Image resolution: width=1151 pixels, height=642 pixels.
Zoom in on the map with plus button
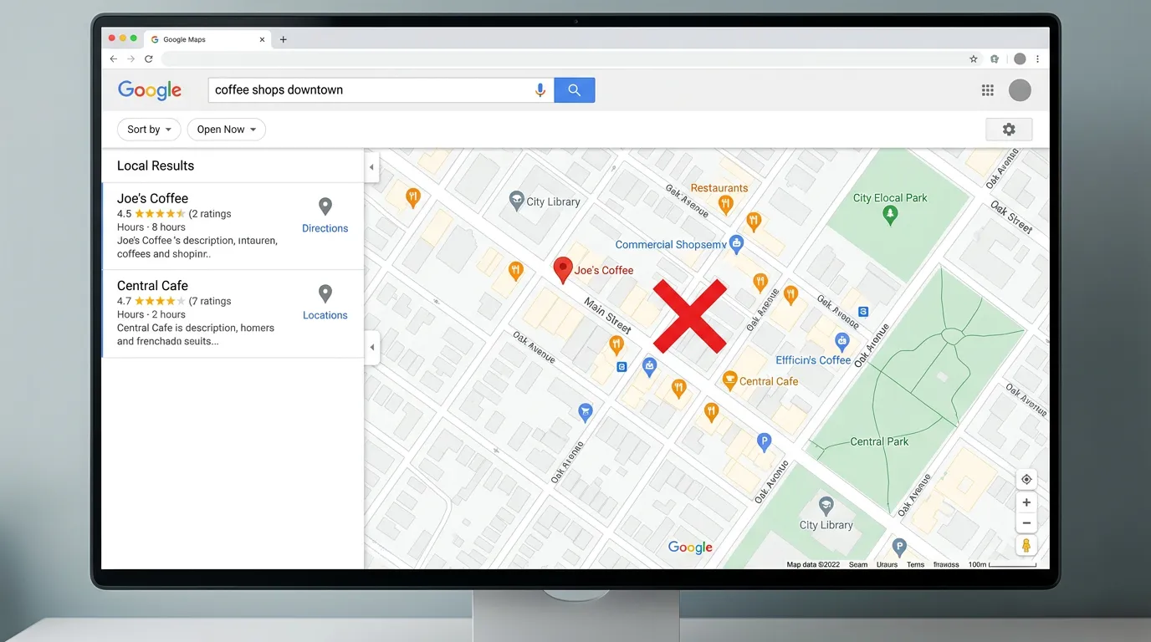tap(1026, 502)
